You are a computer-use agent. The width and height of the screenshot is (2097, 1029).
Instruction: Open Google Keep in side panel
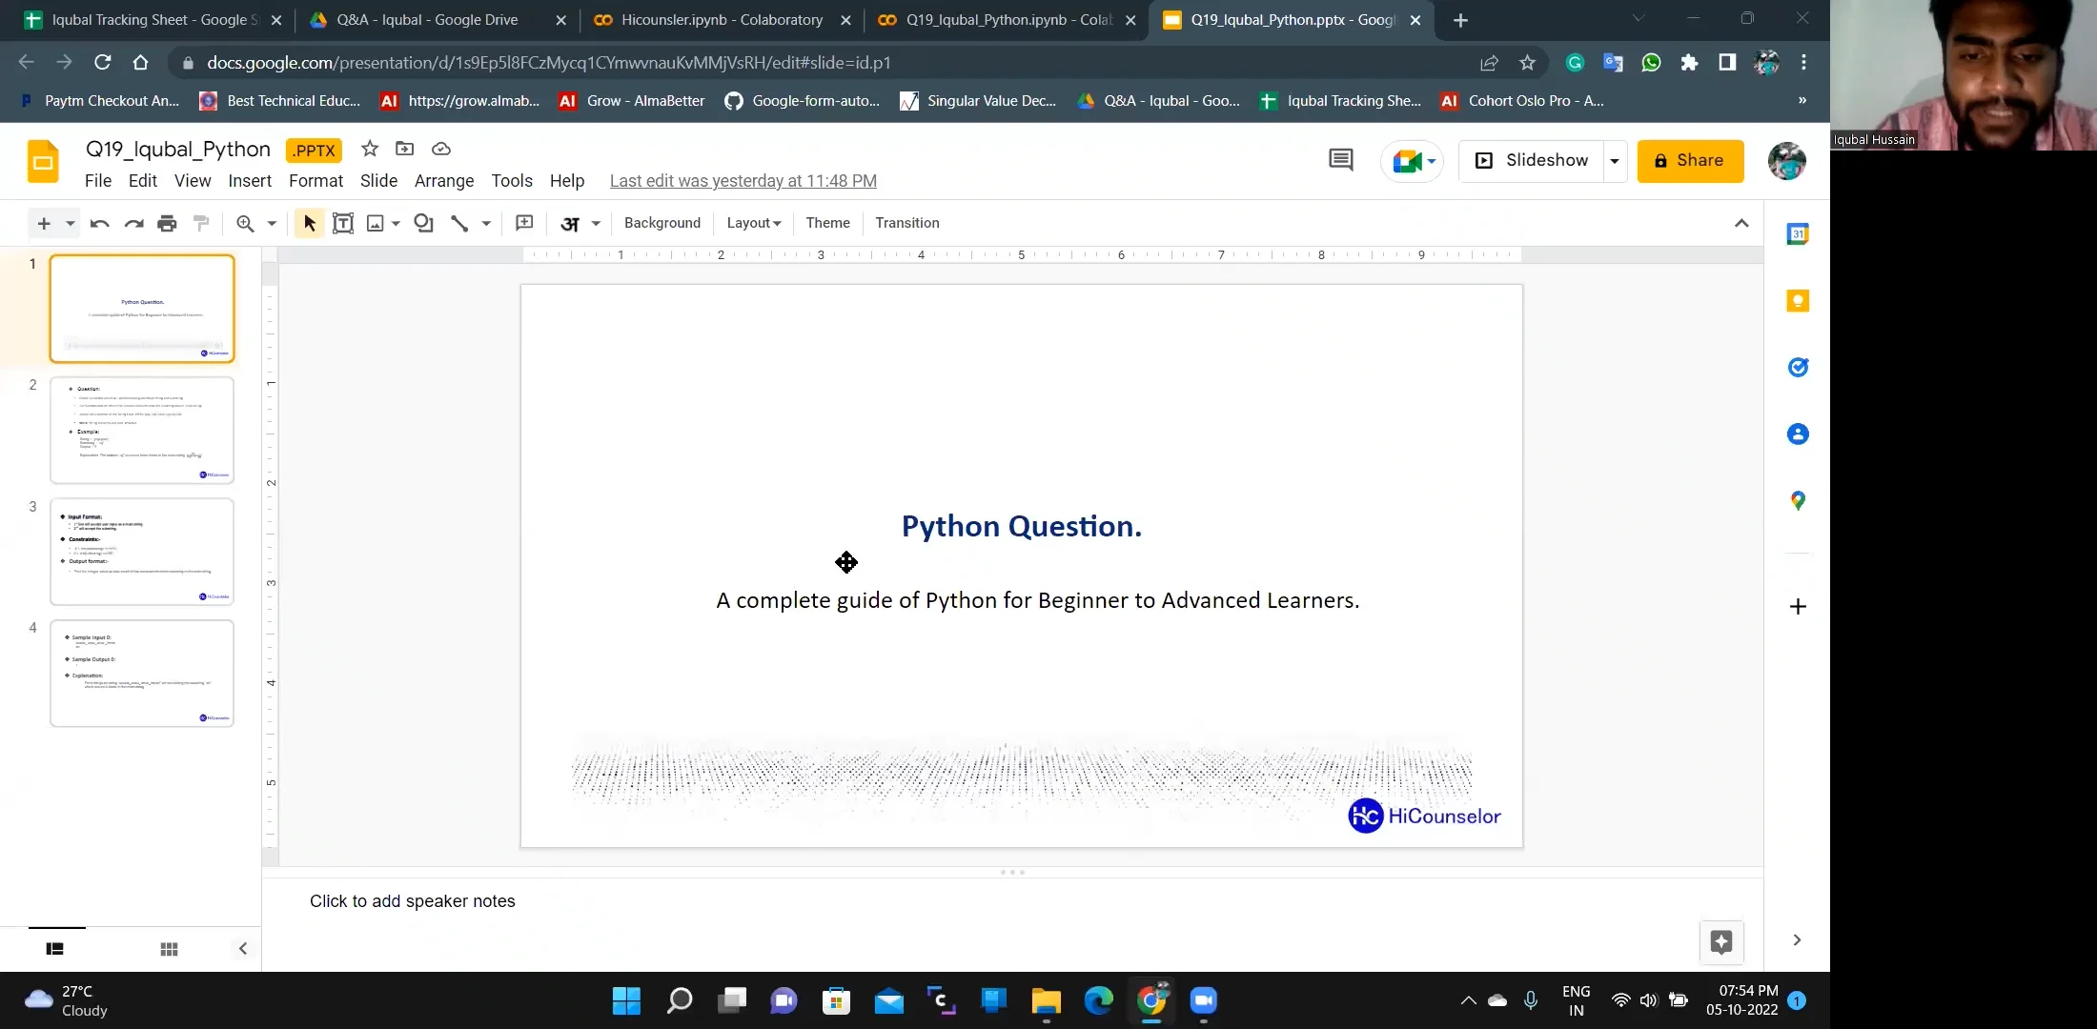pos(1798,301)
